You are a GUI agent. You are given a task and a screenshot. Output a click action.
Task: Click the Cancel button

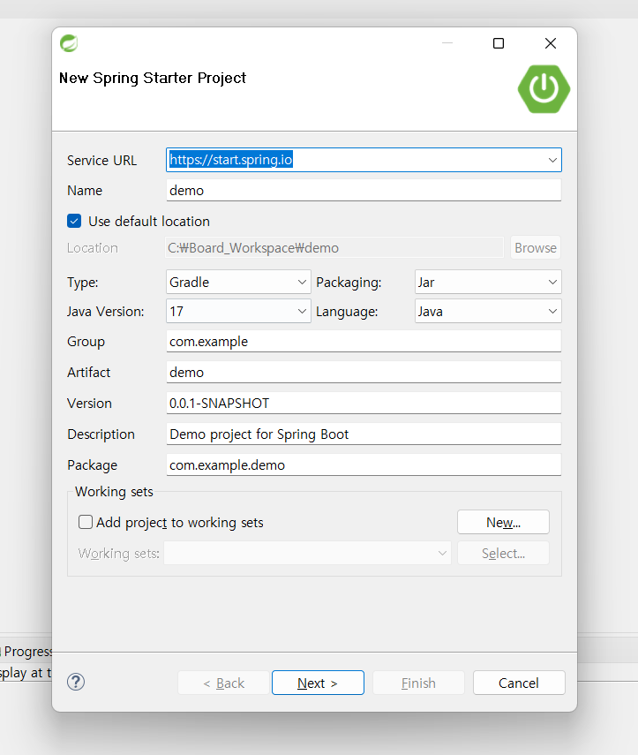pyautogui.click(x=519, y=683)
